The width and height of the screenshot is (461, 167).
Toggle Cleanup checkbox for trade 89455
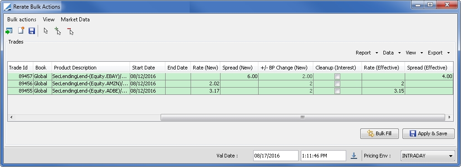pos(337,91)
